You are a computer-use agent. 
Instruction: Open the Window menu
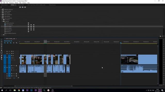pos(24,3)
